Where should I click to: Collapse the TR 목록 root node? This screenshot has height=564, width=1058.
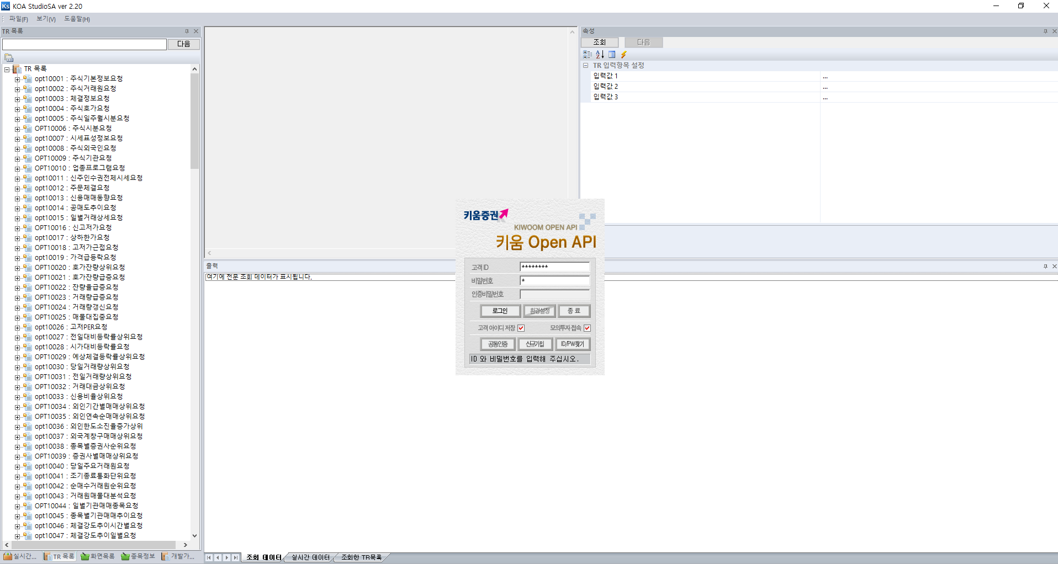click(x=7, y=70)
